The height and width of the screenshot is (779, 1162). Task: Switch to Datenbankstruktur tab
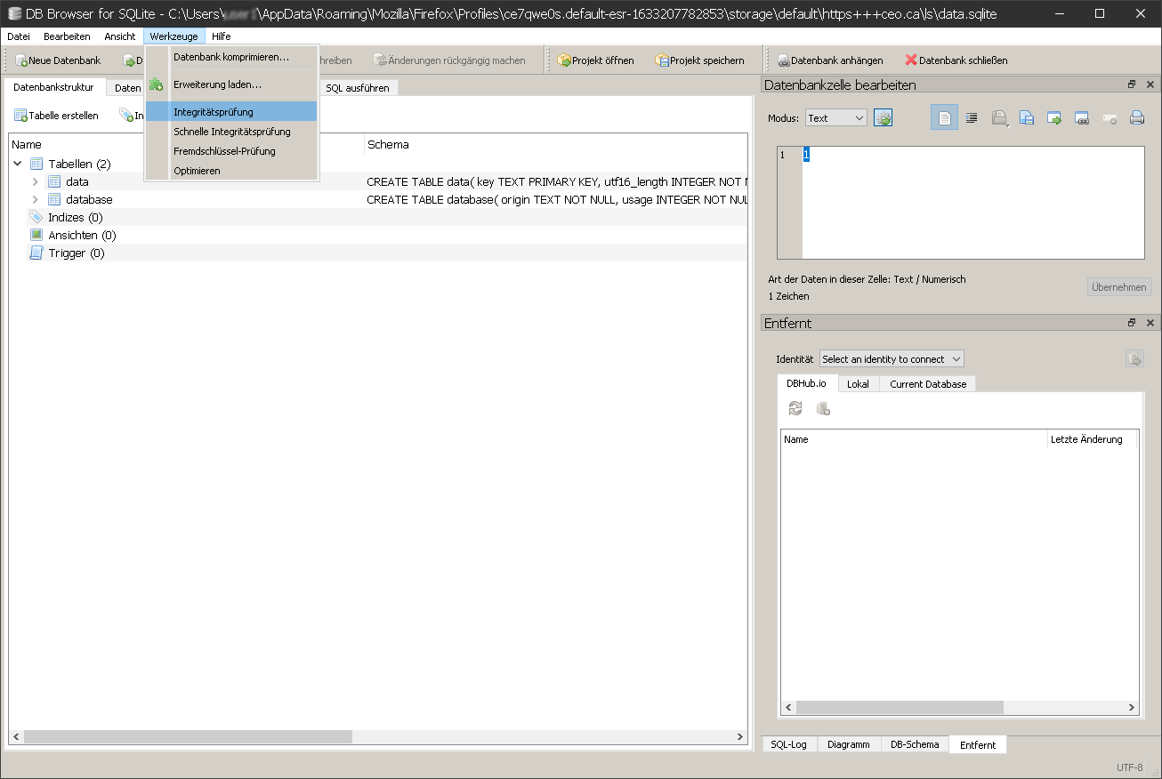pyautogui.click(x=53, y=87)
